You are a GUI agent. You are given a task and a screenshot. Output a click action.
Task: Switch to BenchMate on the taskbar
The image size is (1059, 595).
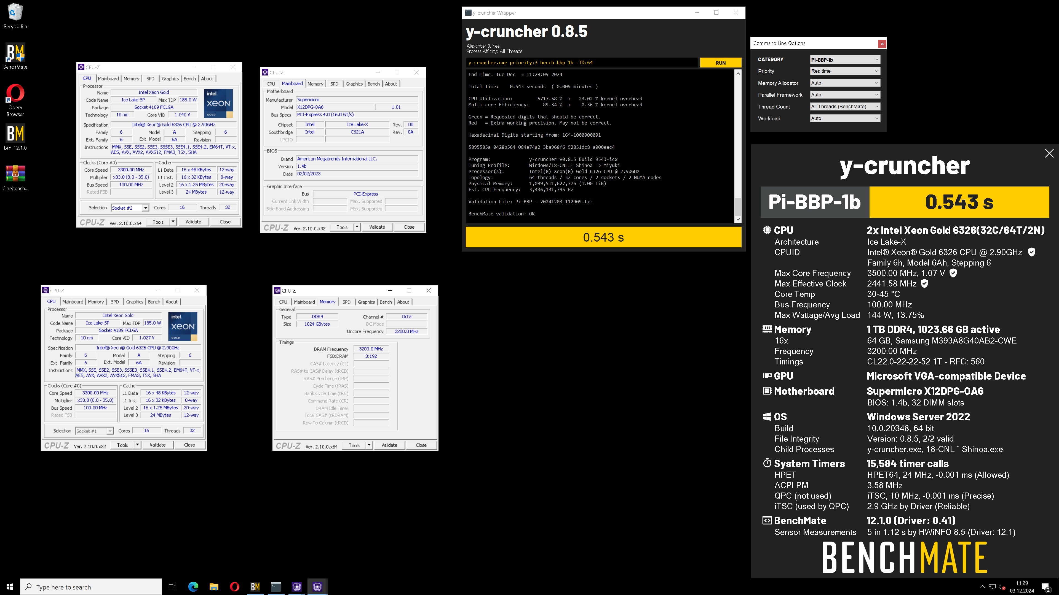[255, 586]
